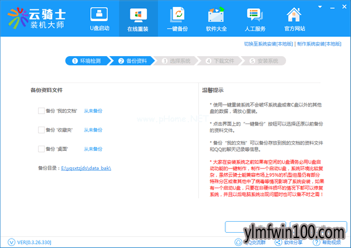
Task: Open 帮助视频 question mark icon
Action: tap(316, 242)
